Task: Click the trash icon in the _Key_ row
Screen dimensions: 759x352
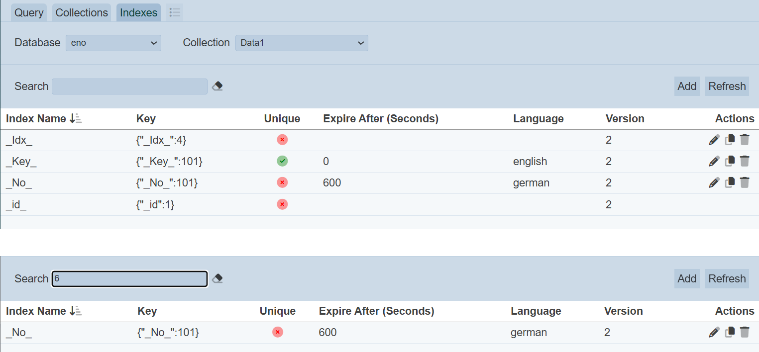Action: 745,162
